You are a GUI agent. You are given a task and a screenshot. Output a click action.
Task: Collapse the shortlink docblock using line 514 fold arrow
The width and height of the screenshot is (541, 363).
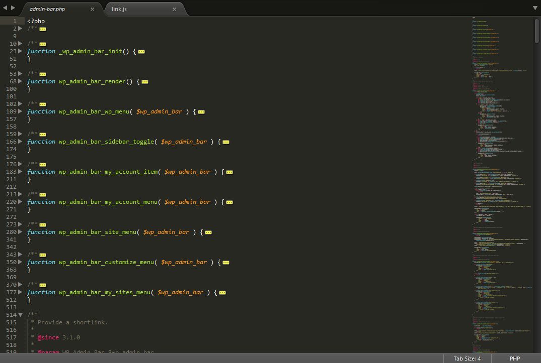coord(20,315)
